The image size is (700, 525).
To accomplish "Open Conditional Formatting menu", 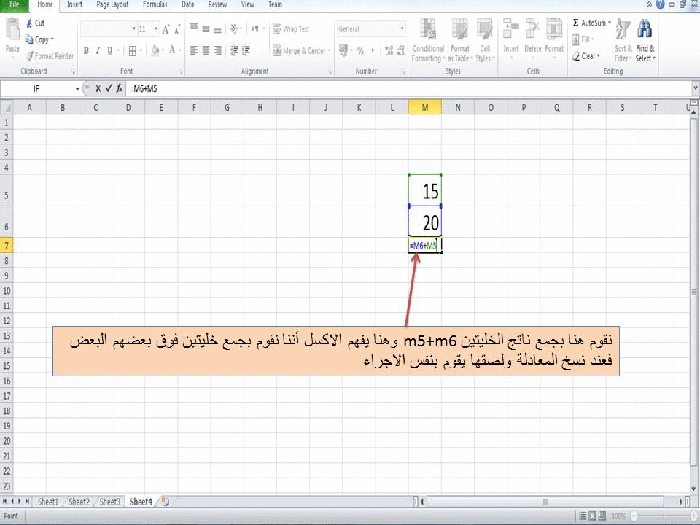I will pos(428,40).
